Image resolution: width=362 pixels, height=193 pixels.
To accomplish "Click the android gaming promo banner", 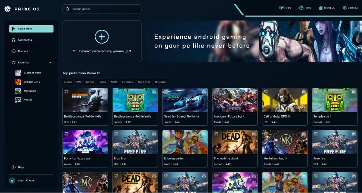I will click(x=254, y=41).
